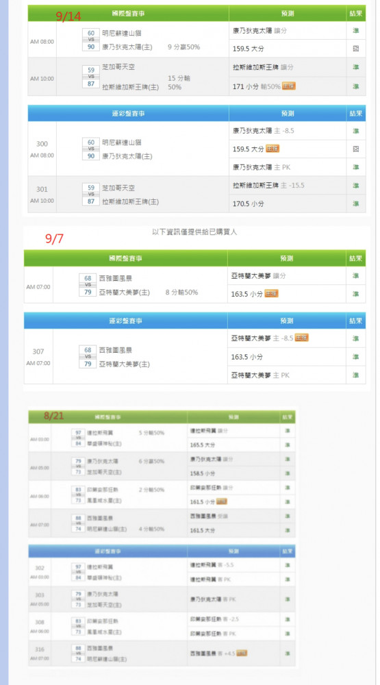The width and height of the screenshot is (380, 685).
Task: Select the 165.5 大分 prediction
Action: [x=203, y=445]
